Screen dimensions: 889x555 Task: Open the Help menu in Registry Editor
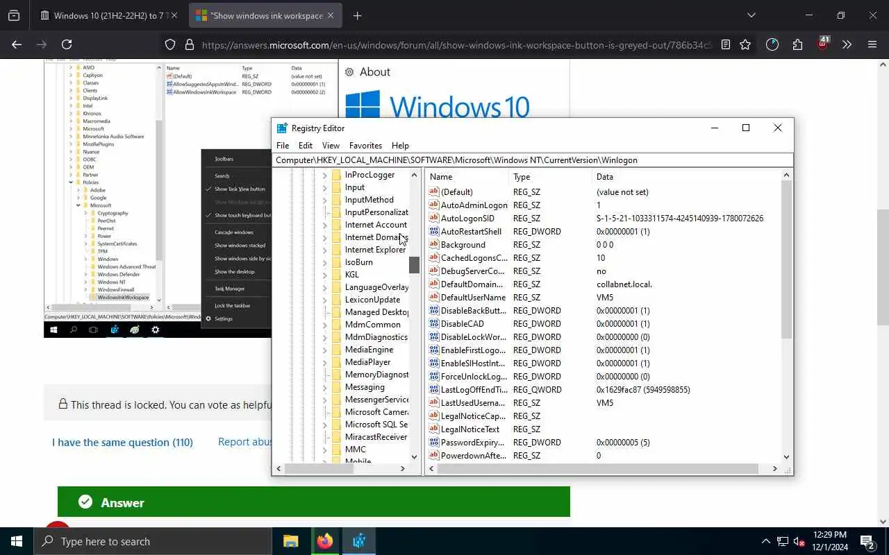pyautogui.click(x=400, y=146)
